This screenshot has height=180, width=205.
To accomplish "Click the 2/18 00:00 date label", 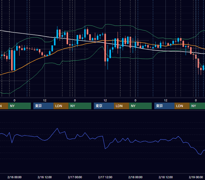I will 135,177.
